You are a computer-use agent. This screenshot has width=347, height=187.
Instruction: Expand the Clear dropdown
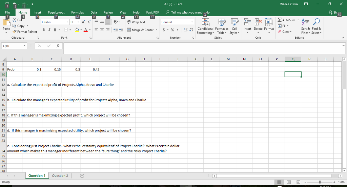point(290,32)
